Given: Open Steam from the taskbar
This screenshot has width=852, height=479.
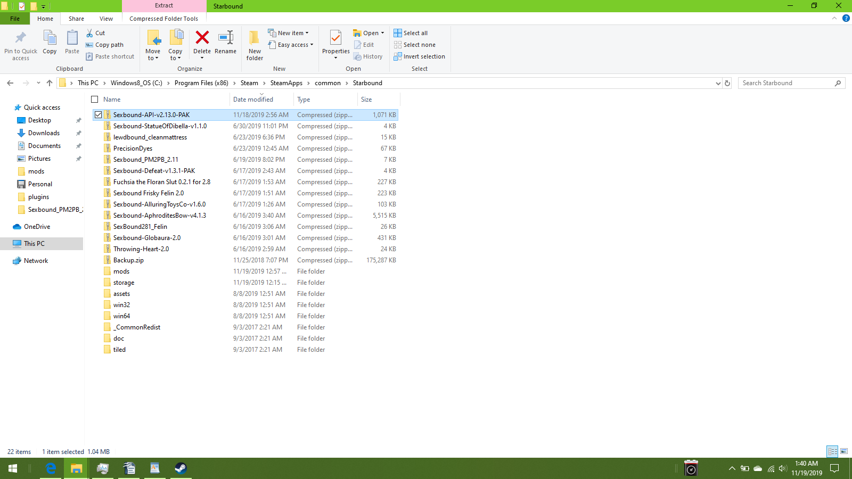Looking at the screenshot, I should pos(181,468).
